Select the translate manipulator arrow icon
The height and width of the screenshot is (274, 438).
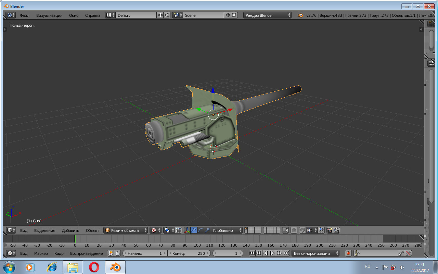click(x=194, y=231)
